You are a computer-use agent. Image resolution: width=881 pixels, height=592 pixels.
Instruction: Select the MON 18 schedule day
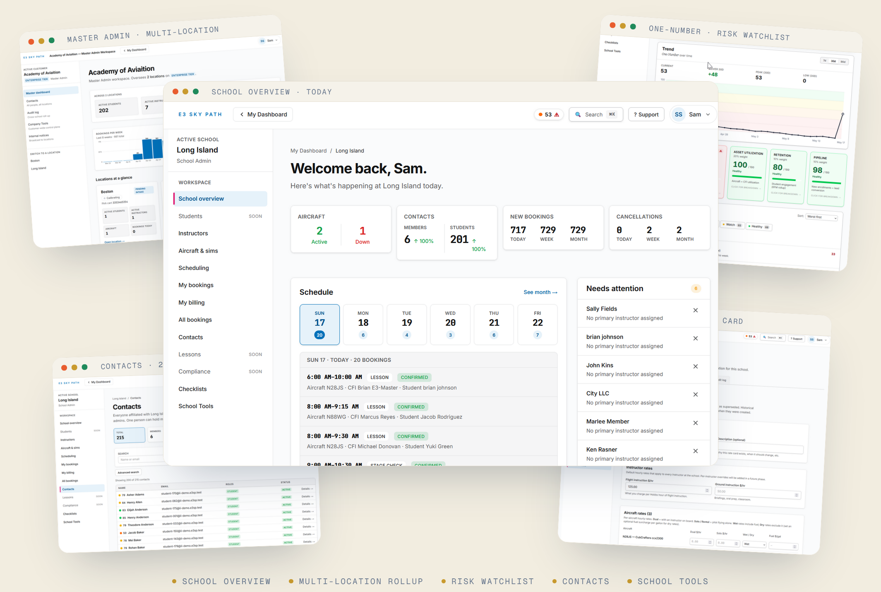click(363, 325)
